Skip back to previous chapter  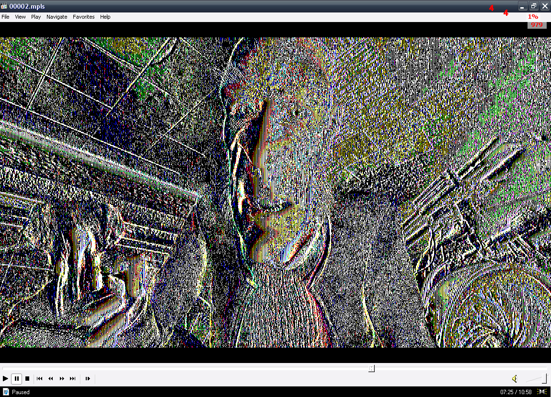pyautogui.click(x=40, y=379)
